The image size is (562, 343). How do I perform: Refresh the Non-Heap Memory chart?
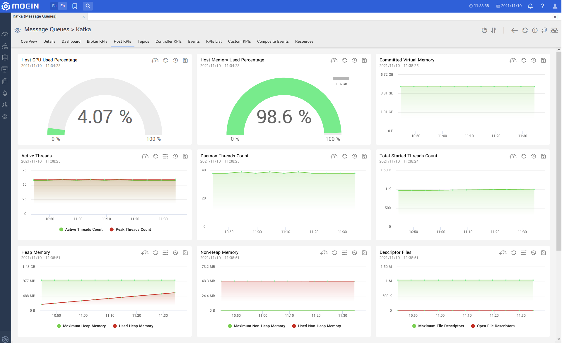pyautogui.click(x=335, y=253)
